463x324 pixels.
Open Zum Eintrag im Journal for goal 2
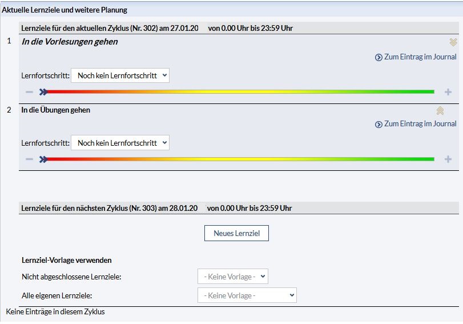(420, 123)
